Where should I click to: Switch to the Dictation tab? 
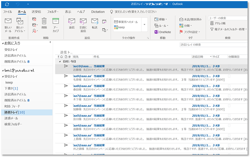pos(98,12)
